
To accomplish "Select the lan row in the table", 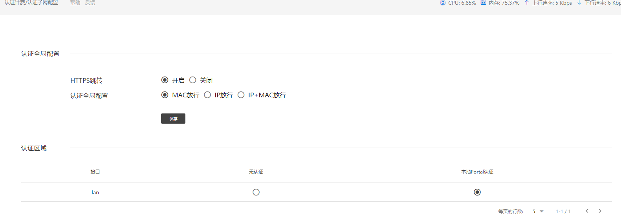I will pyautogui.click(x=95, y=192).
